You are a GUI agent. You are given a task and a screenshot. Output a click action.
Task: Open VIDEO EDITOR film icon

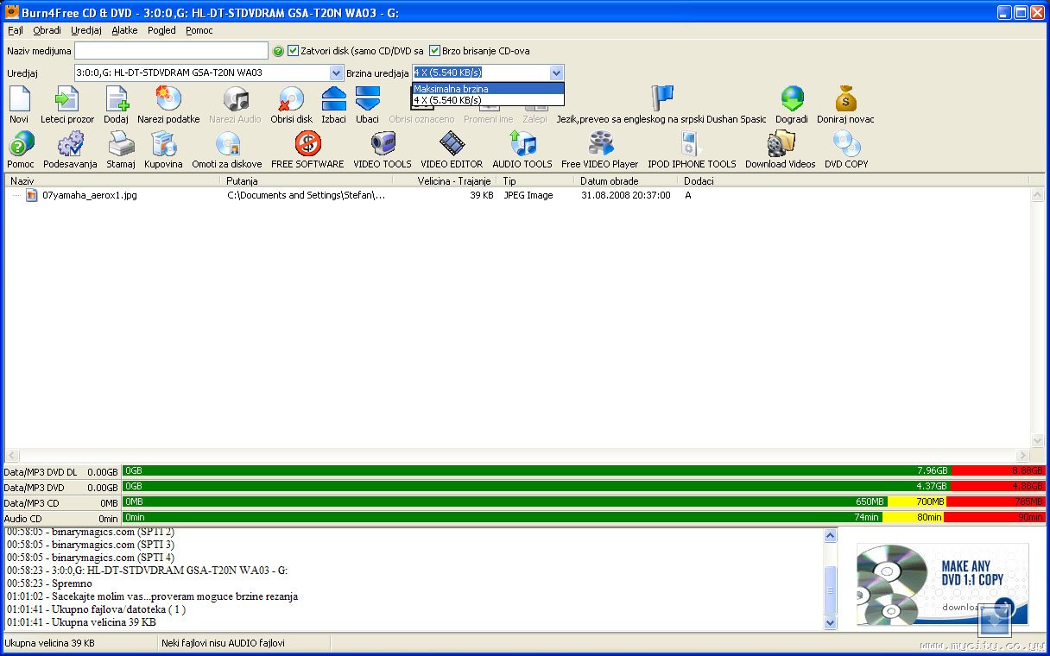452,143
